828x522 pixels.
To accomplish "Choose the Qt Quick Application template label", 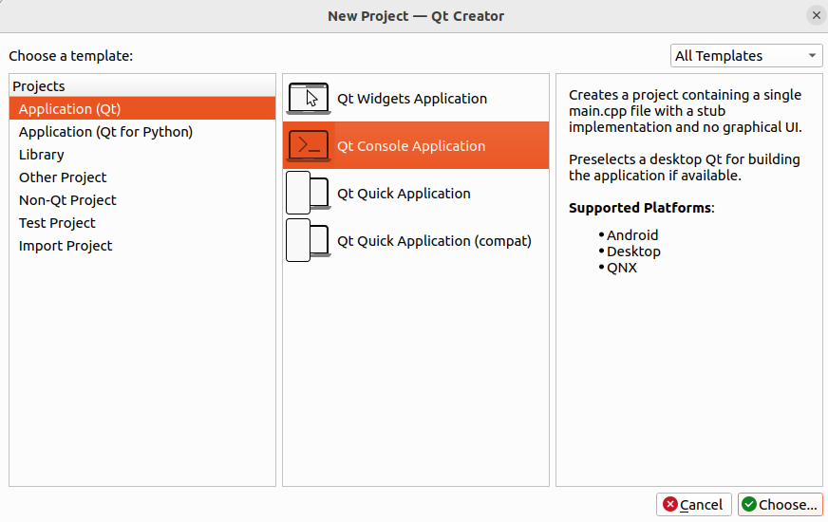I will [x=404, y=194].
